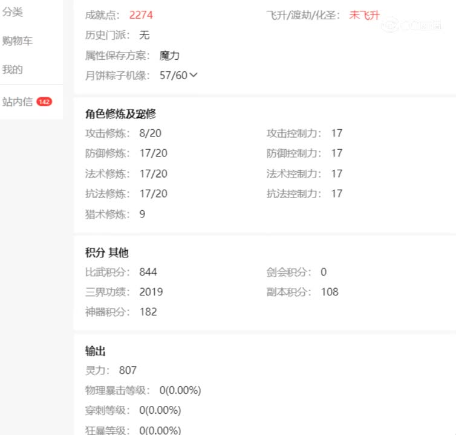The image size is (456, 435).
Task: Click 猎术修炼 value 9
Action: point(142,214)
